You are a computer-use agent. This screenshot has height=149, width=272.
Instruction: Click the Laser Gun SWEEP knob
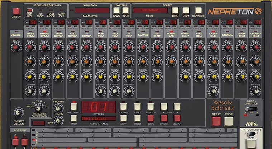pos(213,91)
